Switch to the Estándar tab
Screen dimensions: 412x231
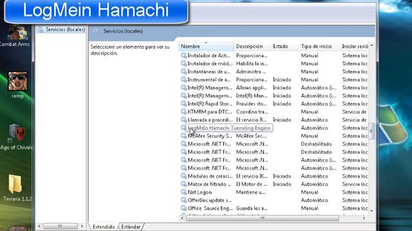click(x=131, y=227)
